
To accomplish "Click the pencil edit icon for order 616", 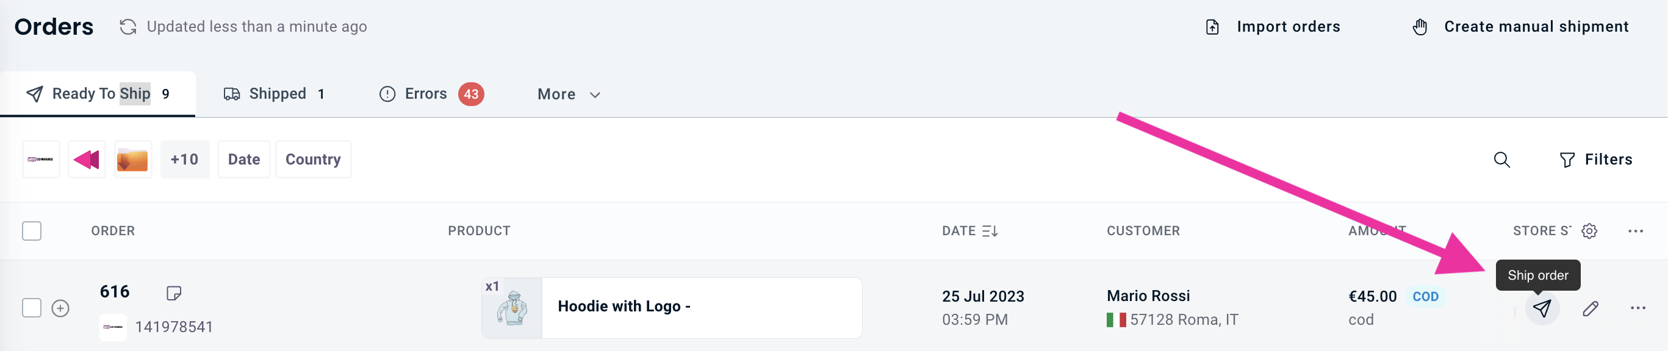I will [x=1591, y=308].
